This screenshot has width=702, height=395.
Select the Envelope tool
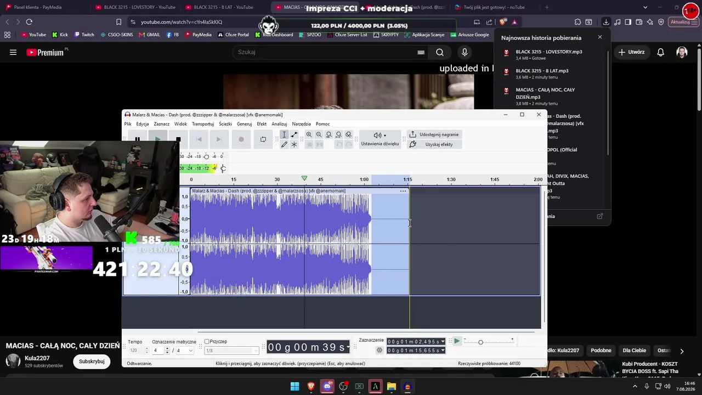(294, 135)
